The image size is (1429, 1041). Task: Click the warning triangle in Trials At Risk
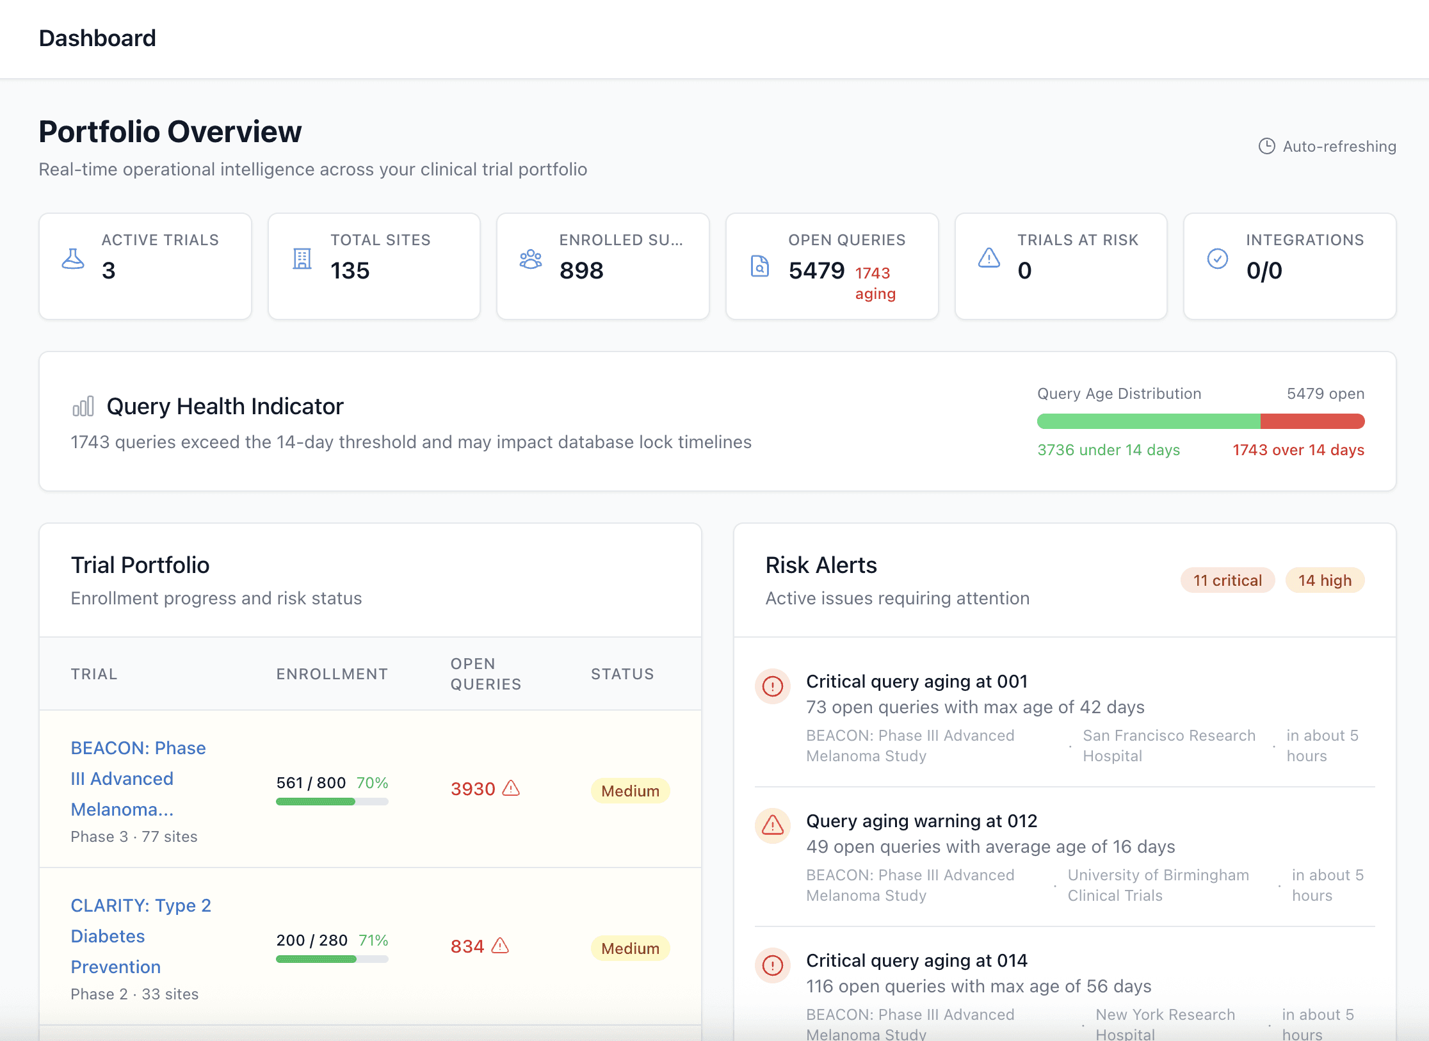pyautogui.click(x=989, y=258)
